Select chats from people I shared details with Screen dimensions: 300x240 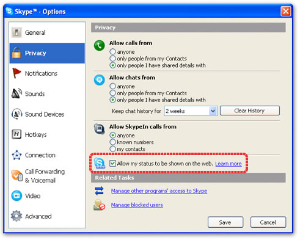[x=112, y=100]
